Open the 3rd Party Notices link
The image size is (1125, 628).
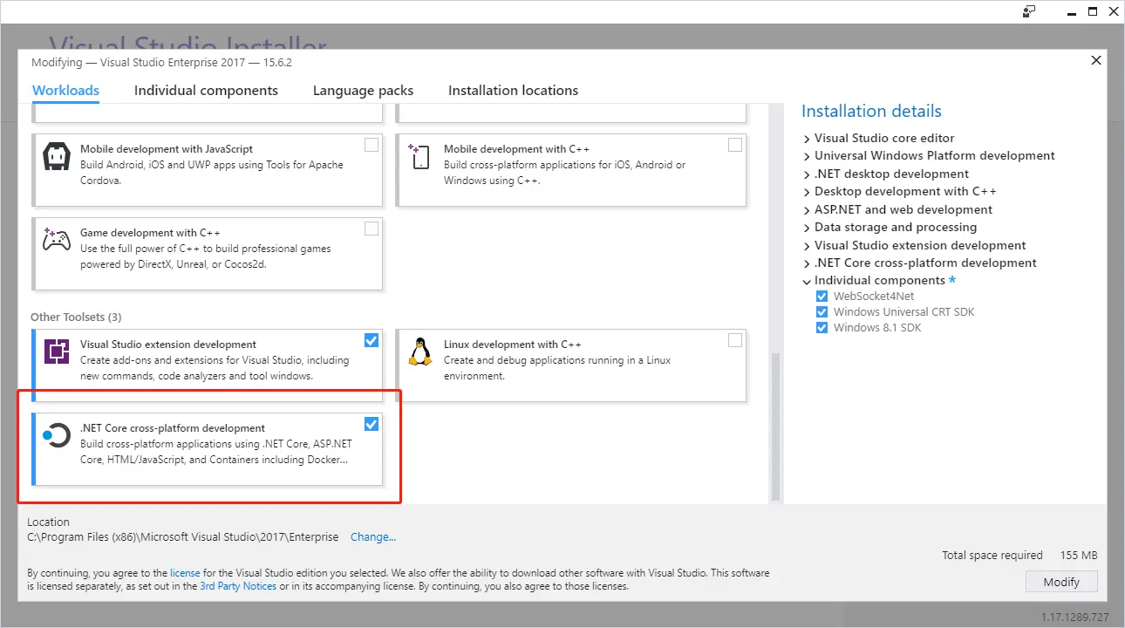click(x=238, y=586)
